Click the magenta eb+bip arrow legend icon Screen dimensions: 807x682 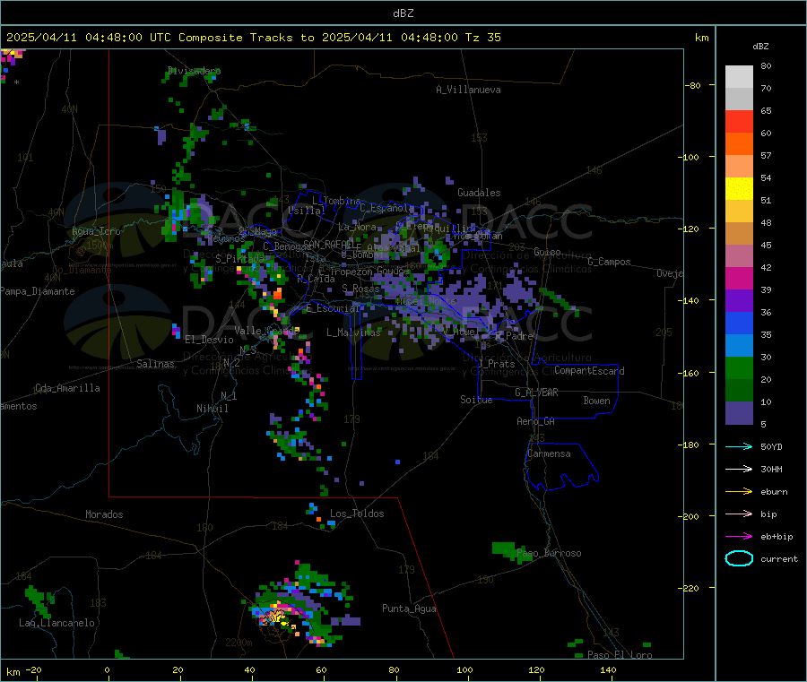tap(739, 537)
